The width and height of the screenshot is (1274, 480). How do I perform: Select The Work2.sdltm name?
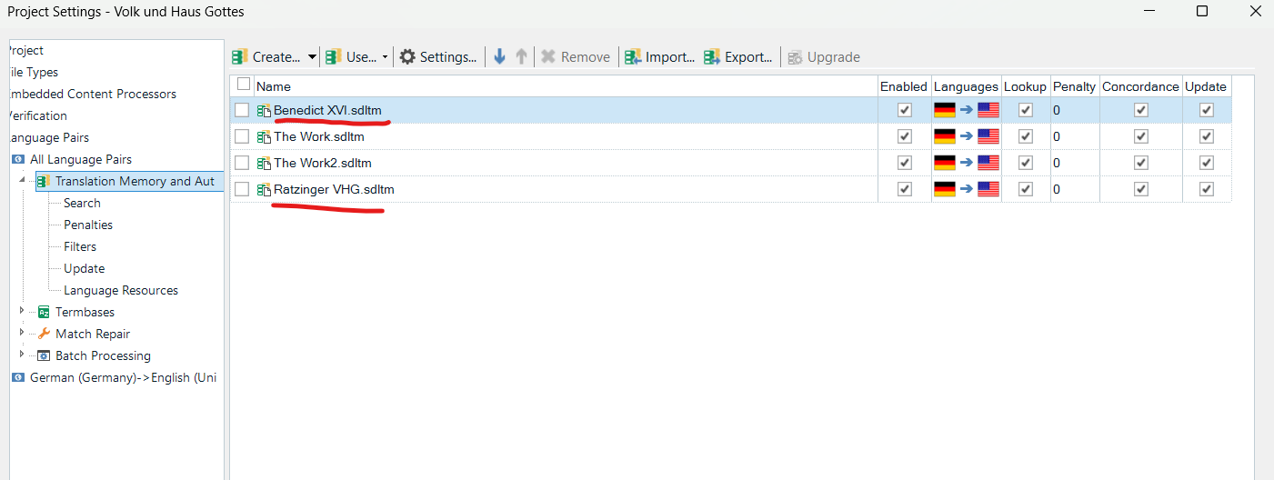coord(323,164)
